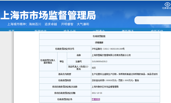
Task: Click the 注册号 label cell
Action: pyautogui.click(x=79, y=61)
